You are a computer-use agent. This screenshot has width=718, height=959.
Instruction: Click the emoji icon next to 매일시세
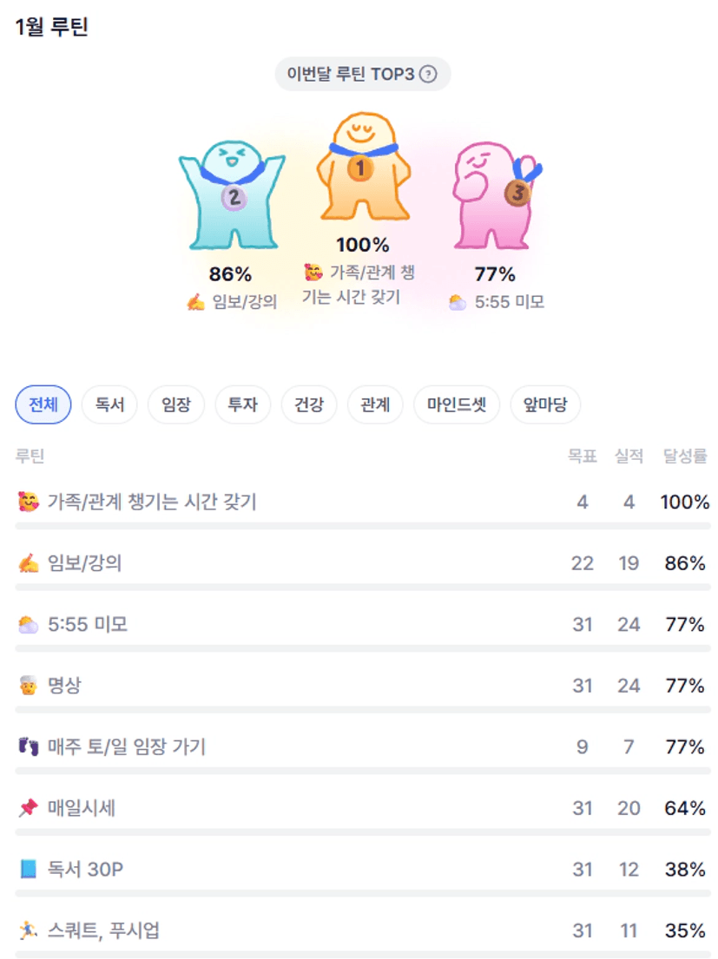[28, 809]
